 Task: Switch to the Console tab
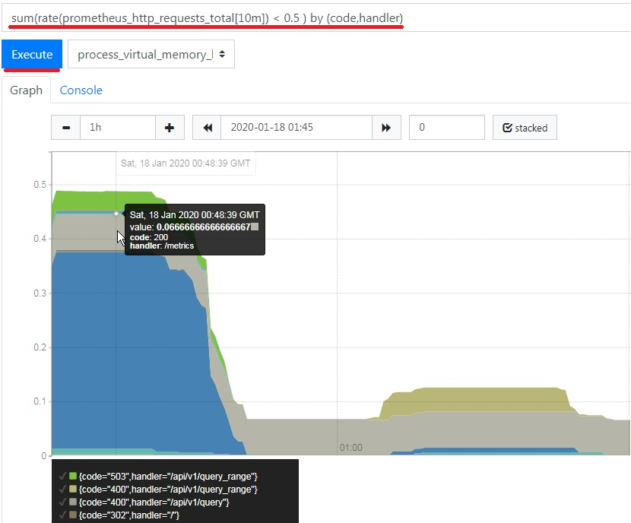pos(81,90)
